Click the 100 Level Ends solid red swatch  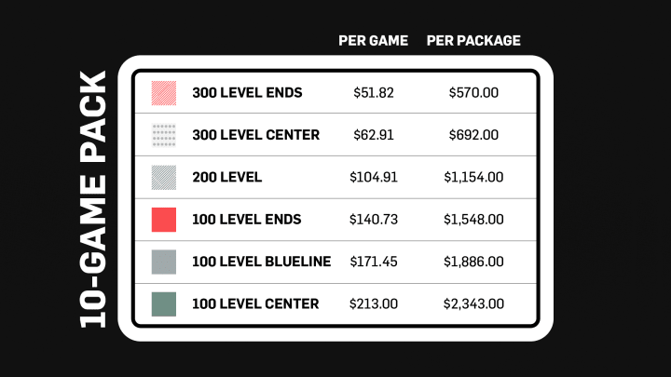[164, 220]
